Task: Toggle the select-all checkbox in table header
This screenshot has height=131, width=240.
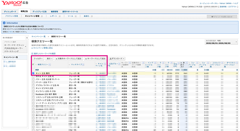Action: pyautogui.click(x=33, y=64)
